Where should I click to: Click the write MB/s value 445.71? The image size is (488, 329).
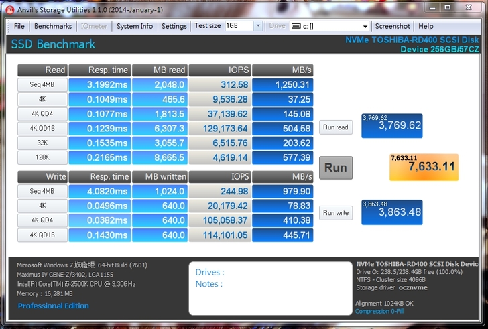283,235
